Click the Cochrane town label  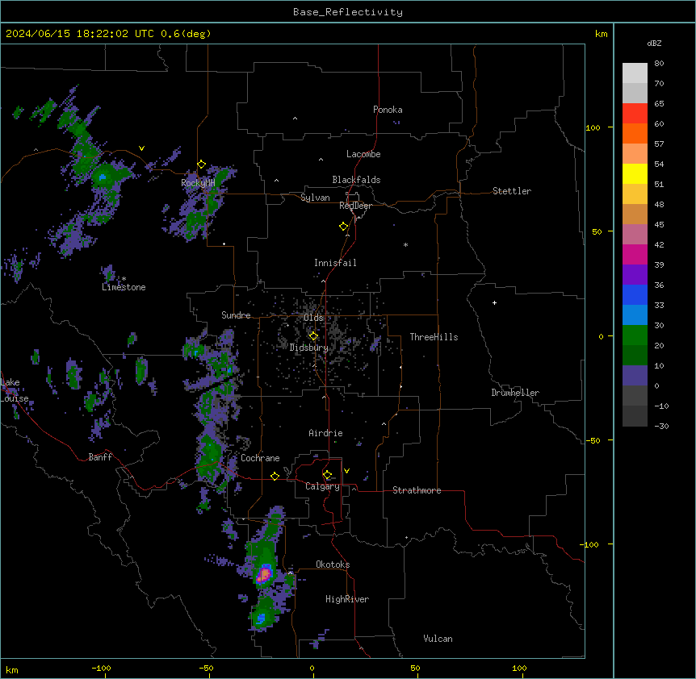point(260,458)
